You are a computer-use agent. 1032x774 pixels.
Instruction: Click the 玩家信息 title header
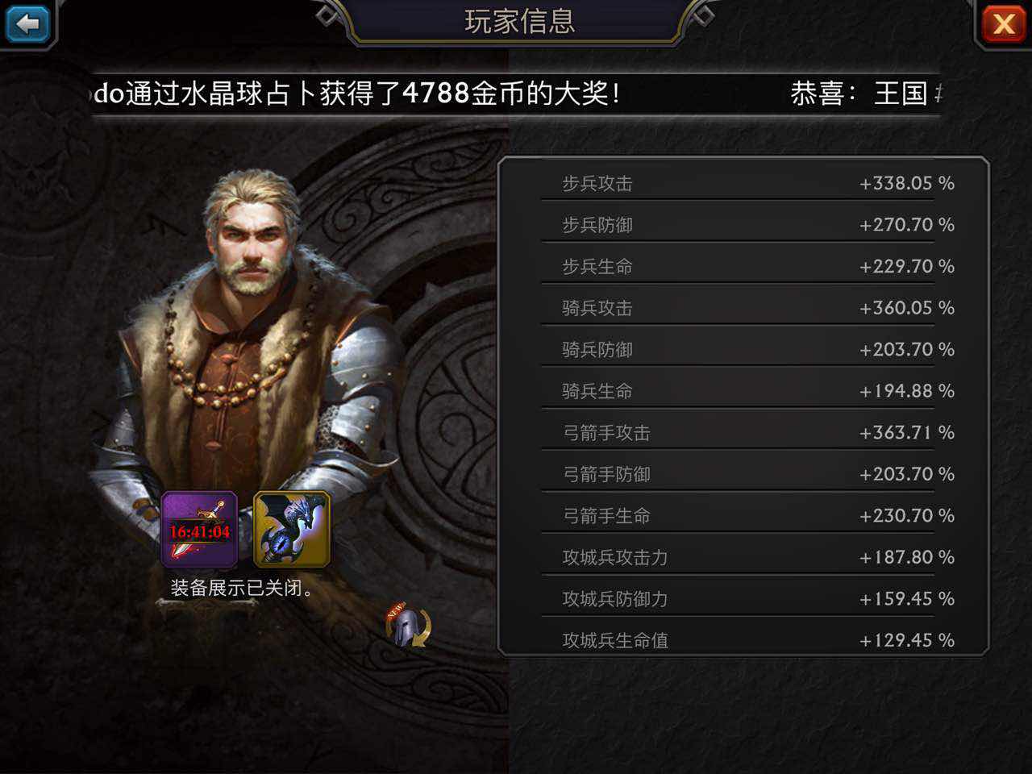[x=520, y=21]
